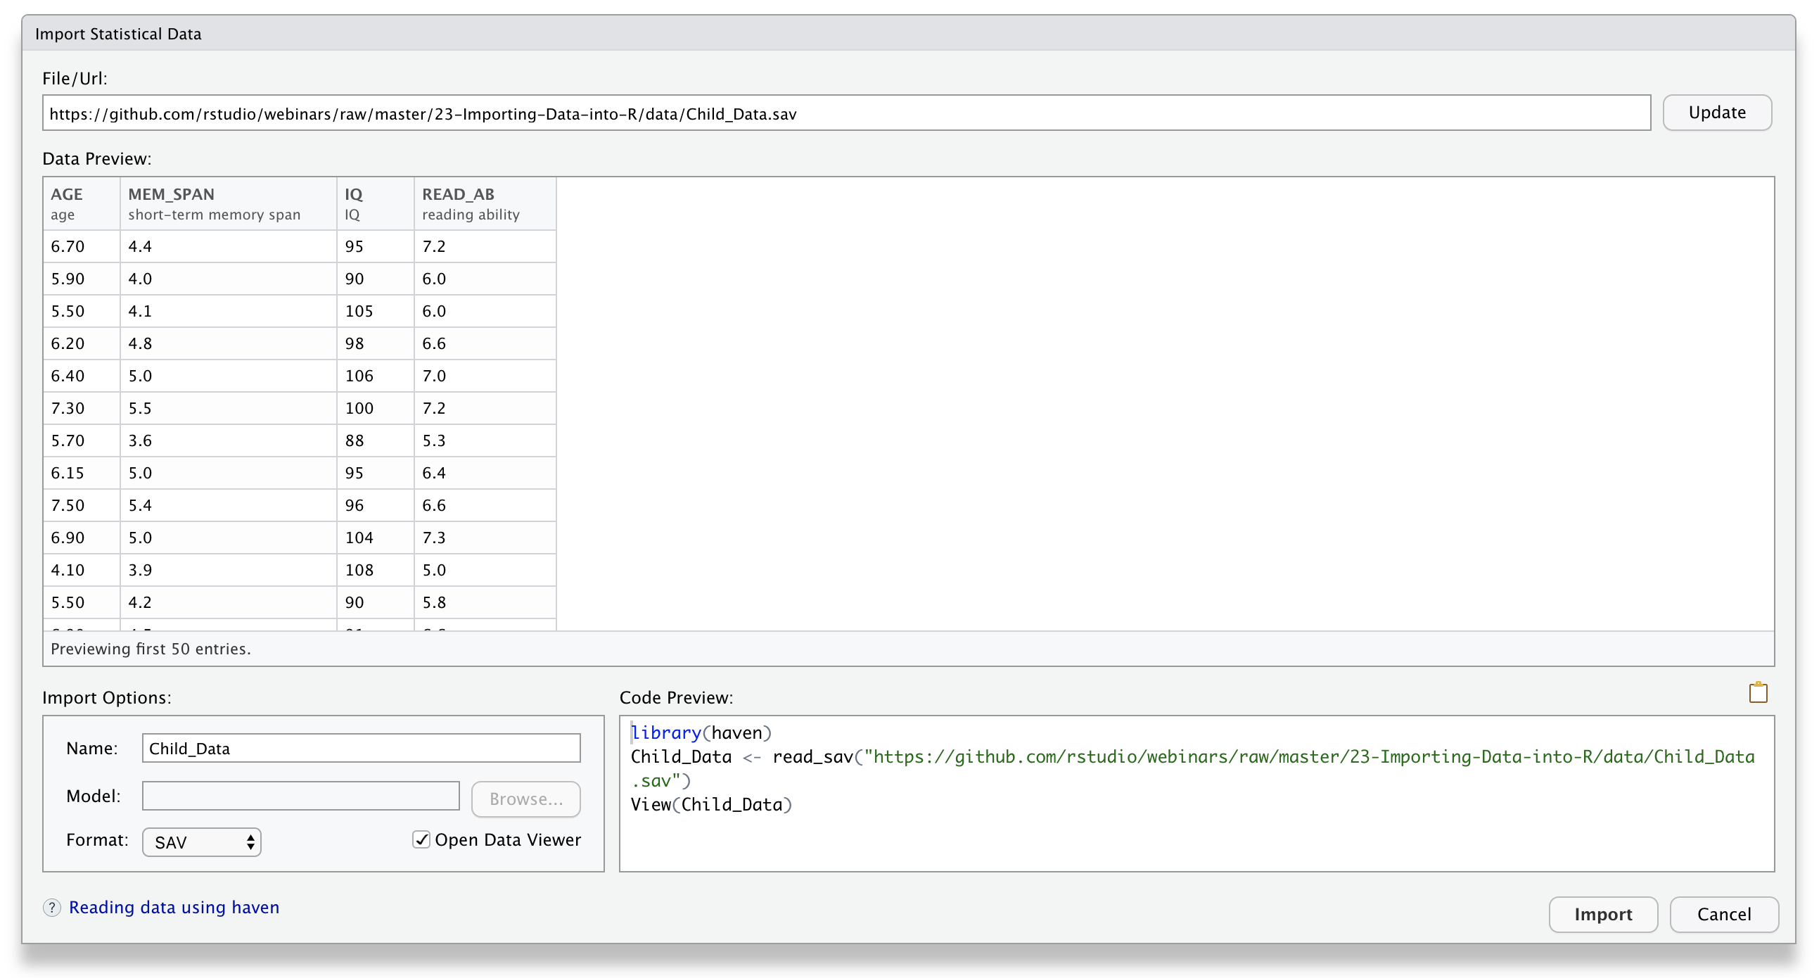
Task: Select the READ_AB cell with value 6.4
Action: (x=485, y=473)
